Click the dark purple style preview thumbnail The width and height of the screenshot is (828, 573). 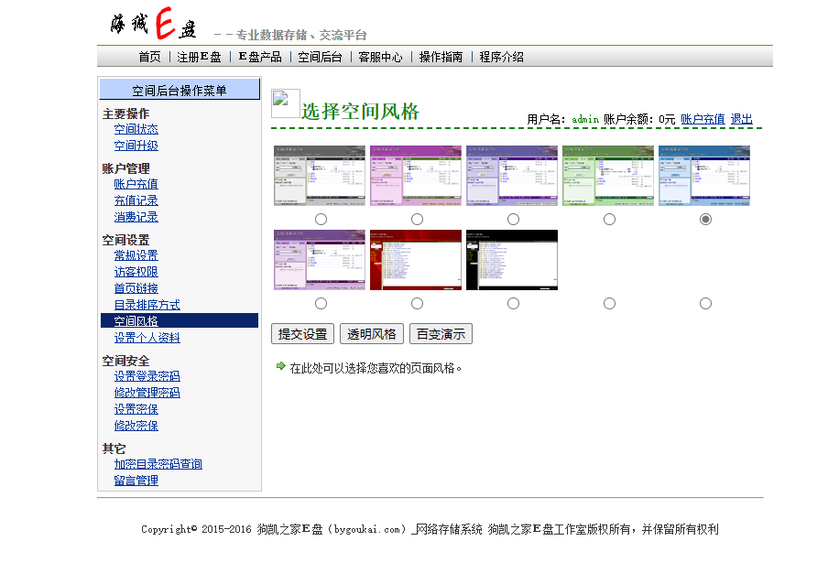[x=511, y=176]
